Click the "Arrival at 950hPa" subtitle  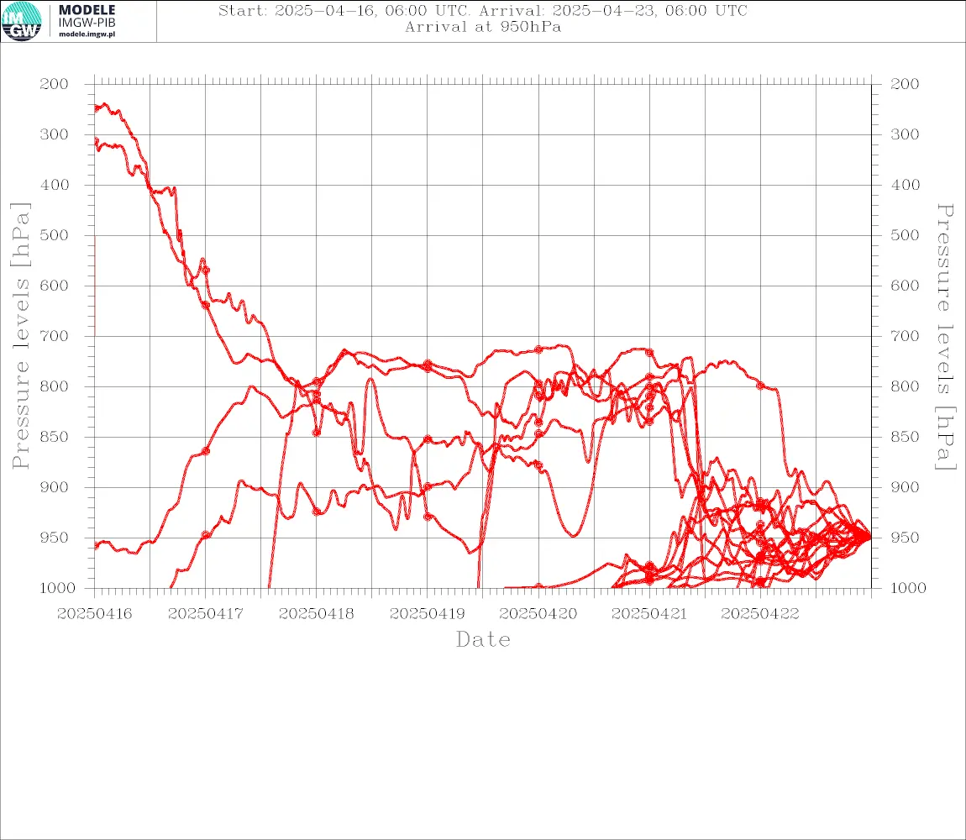point(483,27)
